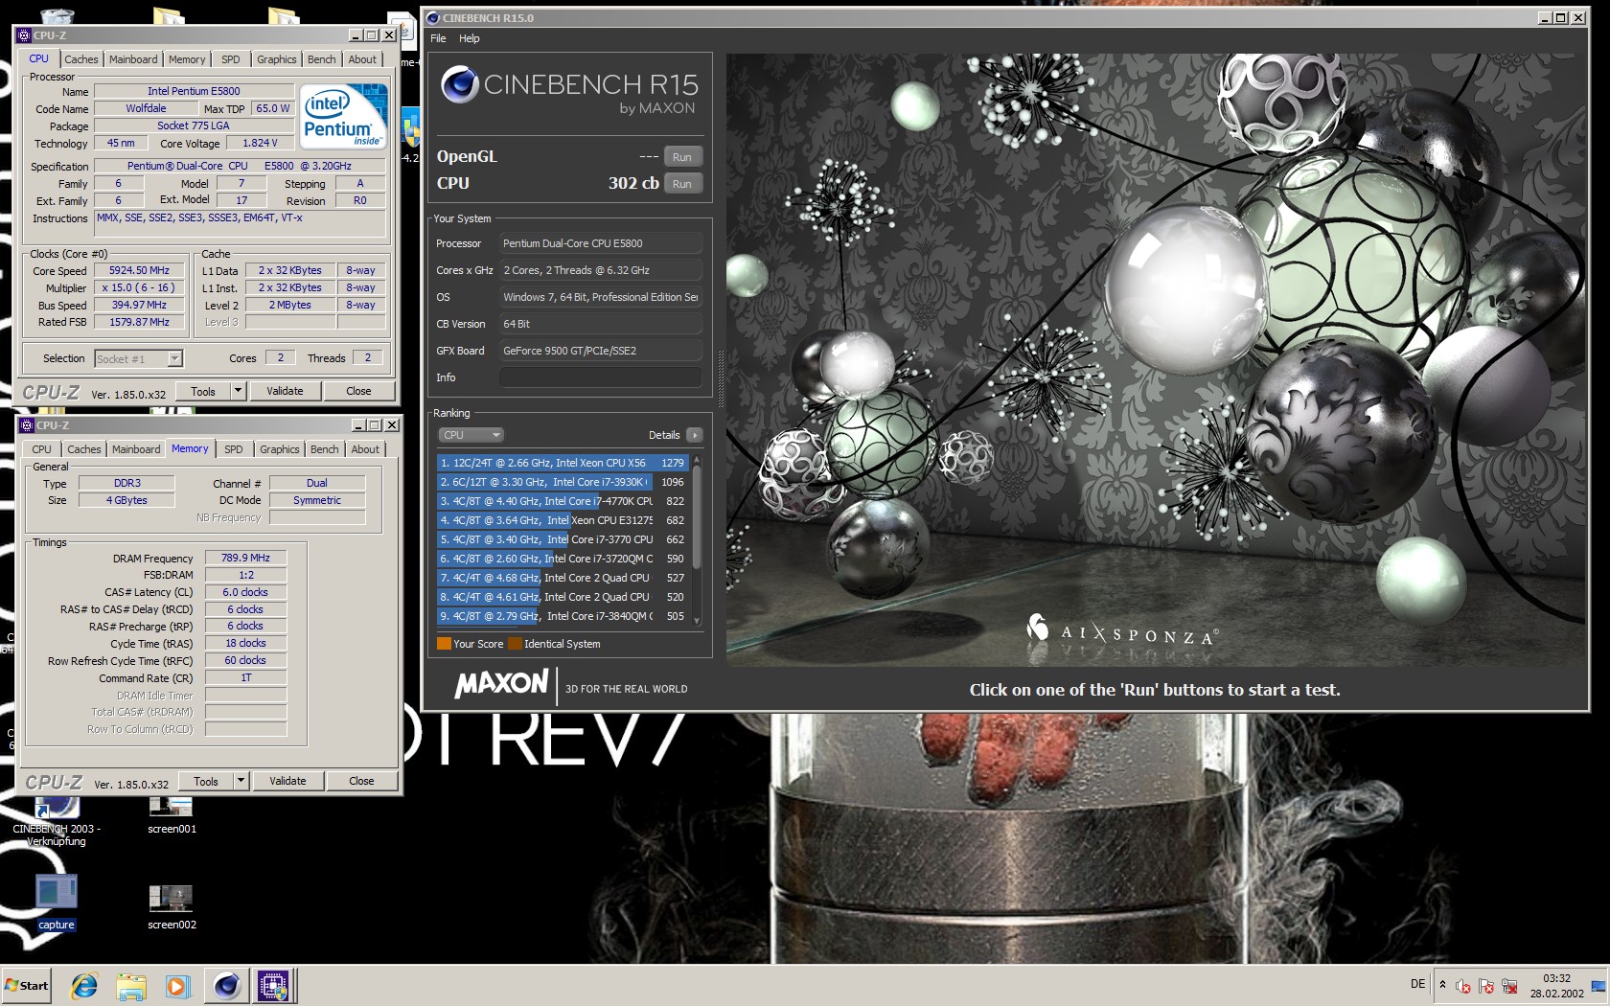
Task: Open SPD tab in Memory CPU-Z window
Action: (x=234, y=449)
